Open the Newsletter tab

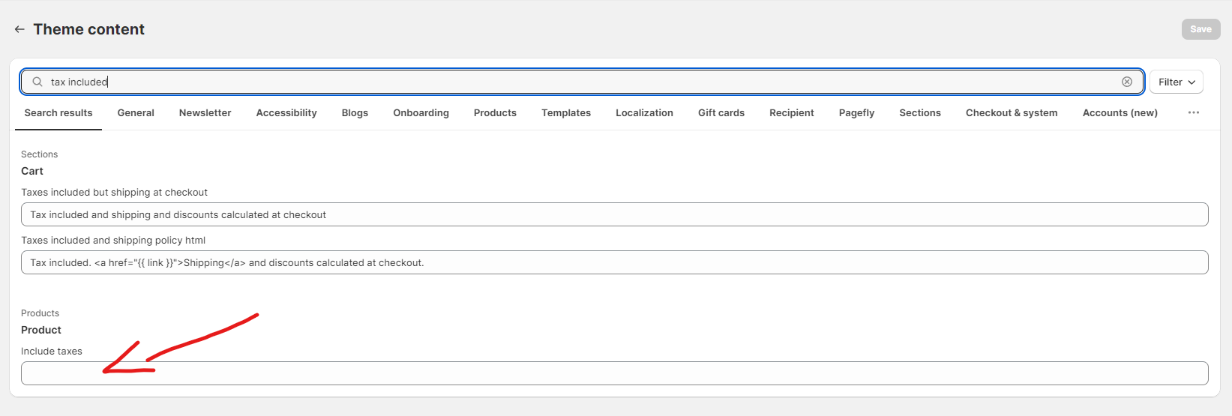pyautogui.click(x=205, y=112)
